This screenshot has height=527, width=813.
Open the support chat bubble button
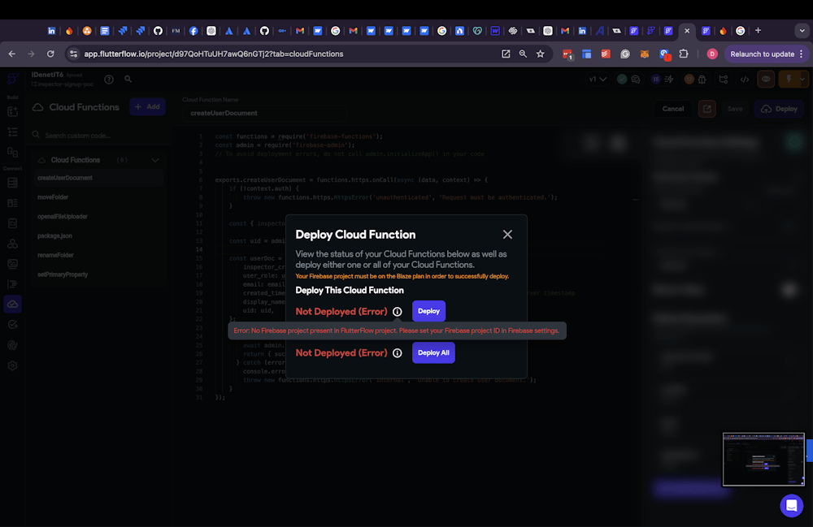[x=792, y=505]
